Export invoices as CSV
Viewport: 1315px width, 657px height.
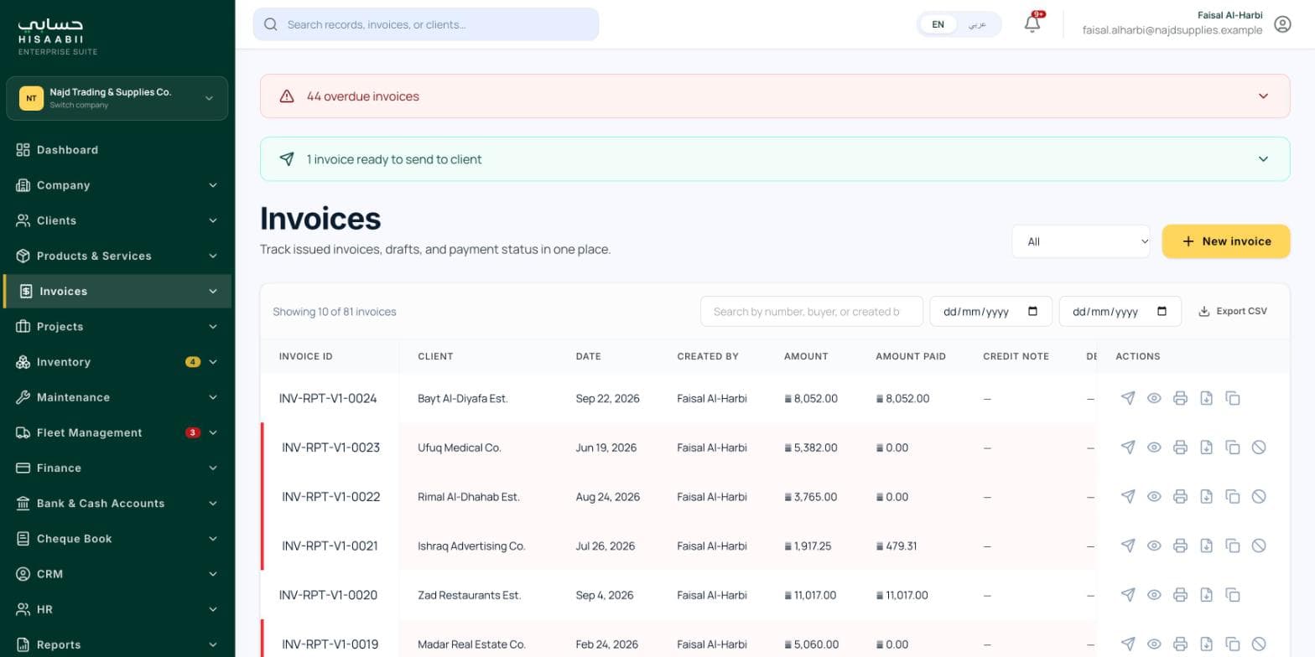coord(1233,311)
